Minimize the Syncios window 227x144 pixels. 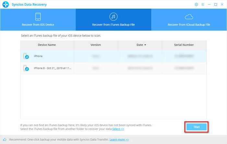tap(209, 5)
